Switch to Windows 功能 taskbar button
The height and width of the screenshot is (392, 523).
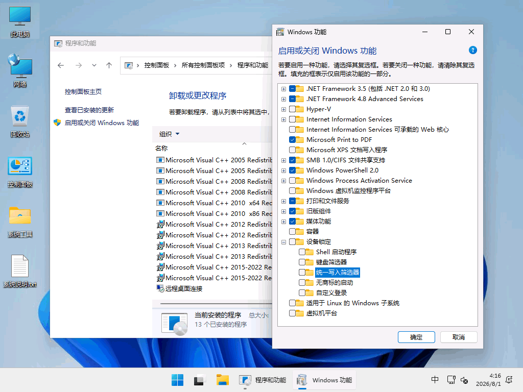pos(324,380)
